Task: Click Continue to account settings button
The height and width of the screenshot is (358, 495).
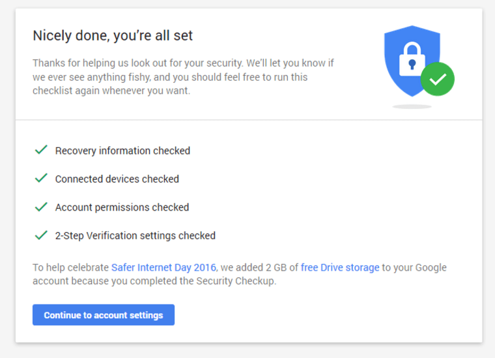Action: [x=104, y=315]
